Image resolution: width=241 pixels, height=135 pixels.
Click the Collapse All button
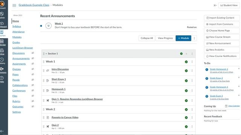[147, 38]
